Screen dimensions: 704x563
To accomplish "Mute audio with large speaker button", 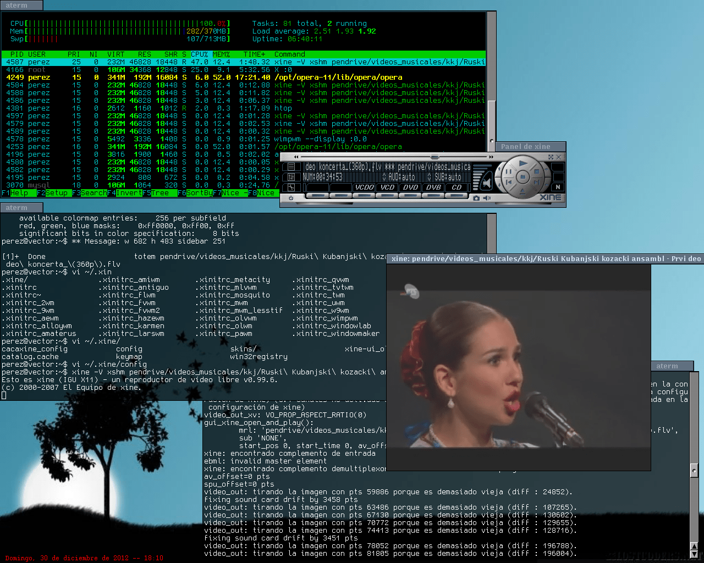I will (x=486, y=181).
